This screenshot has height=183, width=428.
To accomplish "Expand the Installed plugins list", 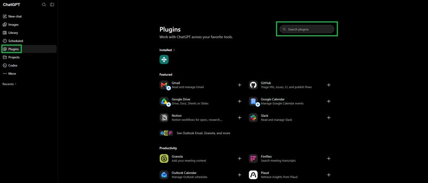I will click(x=167, y=50).
